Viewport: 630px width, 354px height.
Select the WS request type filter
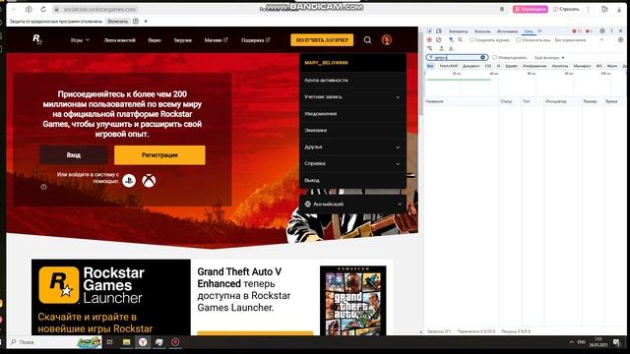pos(599,66)
